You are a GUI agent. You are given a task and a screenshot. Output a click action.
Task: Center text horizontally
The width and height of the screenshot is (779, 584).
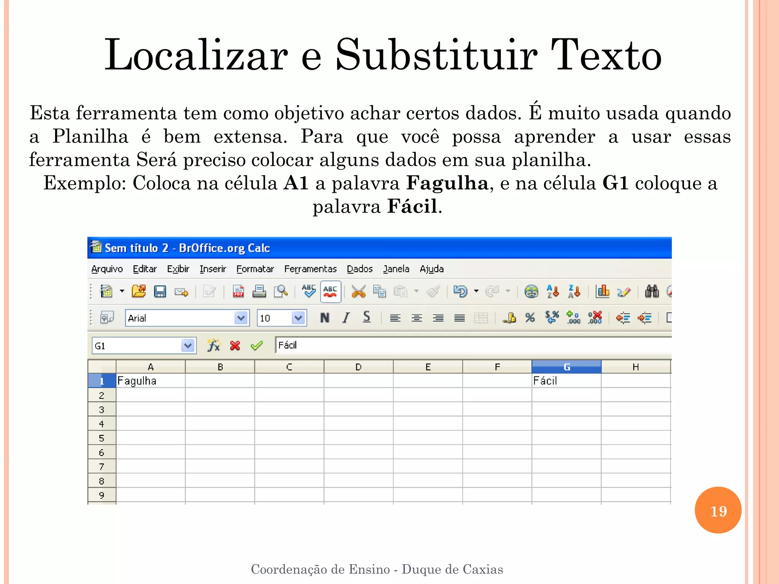click(417, 318)
